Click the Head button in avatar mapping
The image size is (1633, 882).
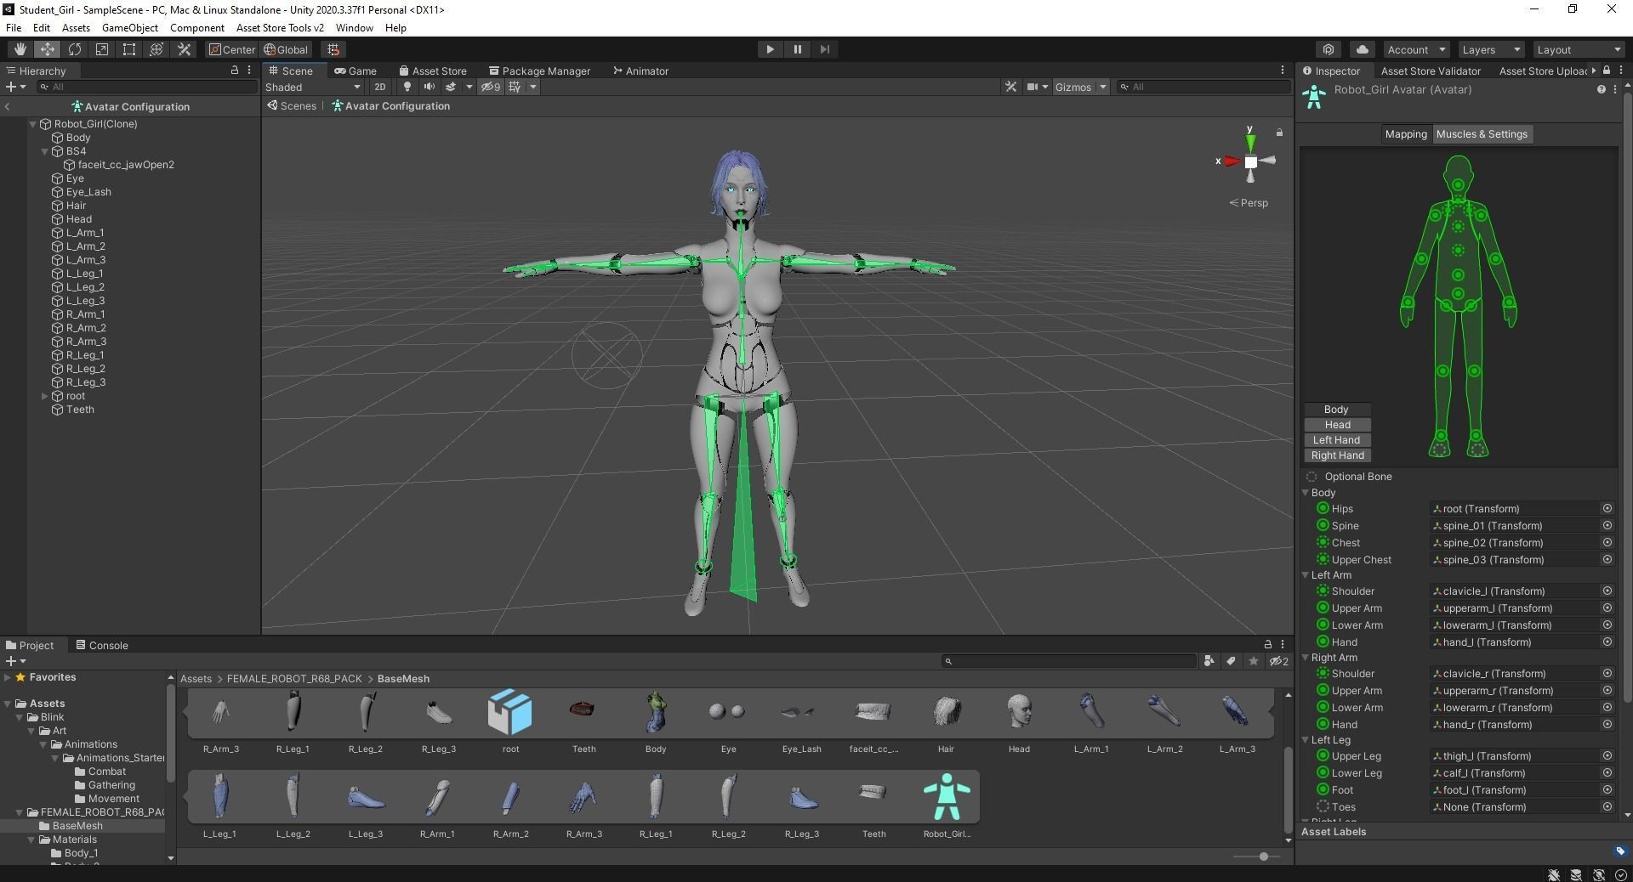[1337, 425]
